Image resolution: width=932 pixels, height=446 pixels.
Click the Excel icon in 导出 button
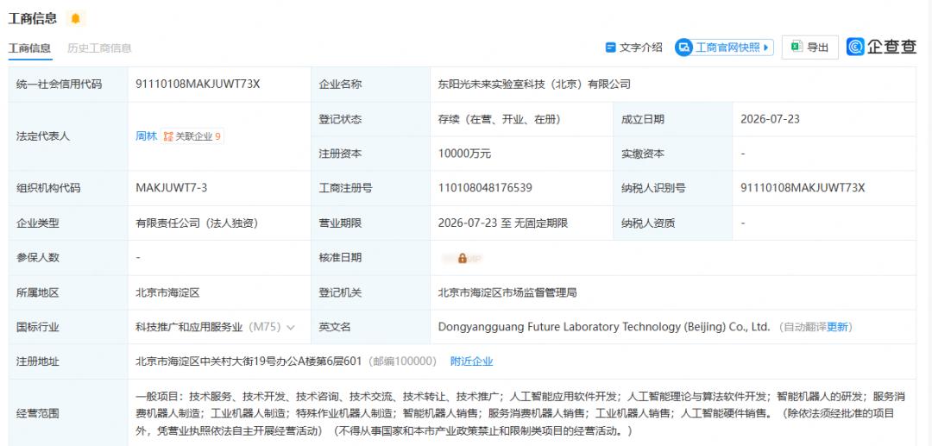pyautogui.click(x=797, y=47)
